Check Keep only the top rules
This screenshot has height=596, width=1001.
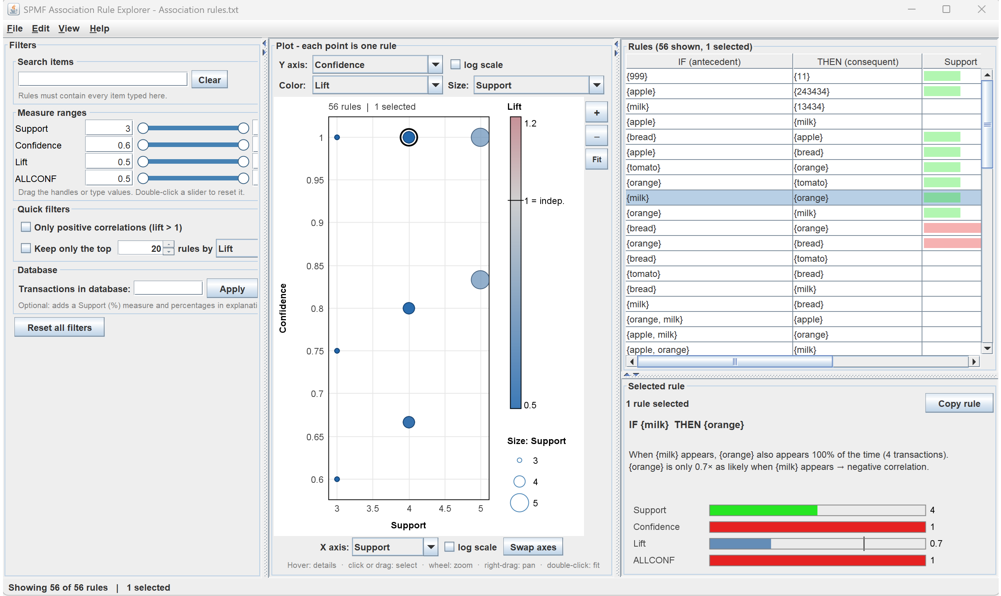(26, 248)
